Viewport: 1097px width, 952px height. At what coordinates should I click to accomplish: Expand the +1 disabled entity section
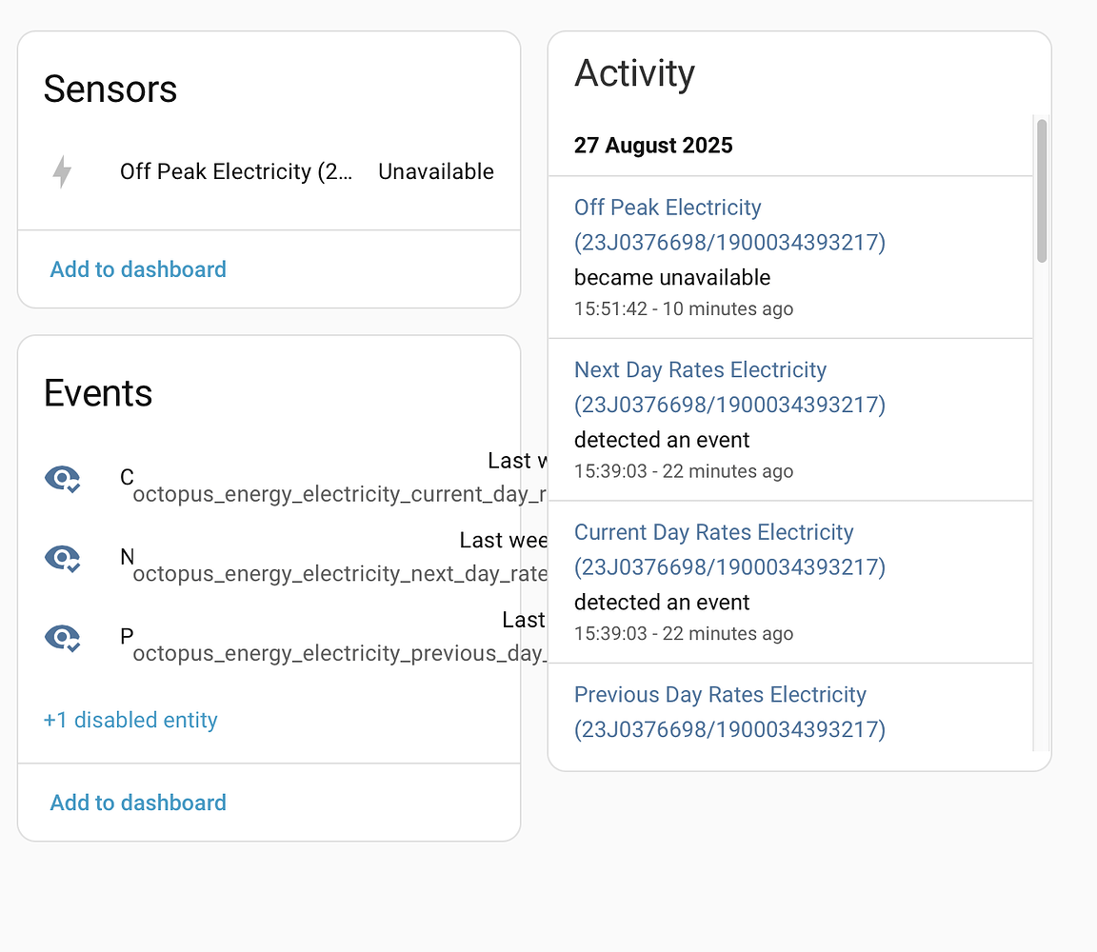coord(130,720)
